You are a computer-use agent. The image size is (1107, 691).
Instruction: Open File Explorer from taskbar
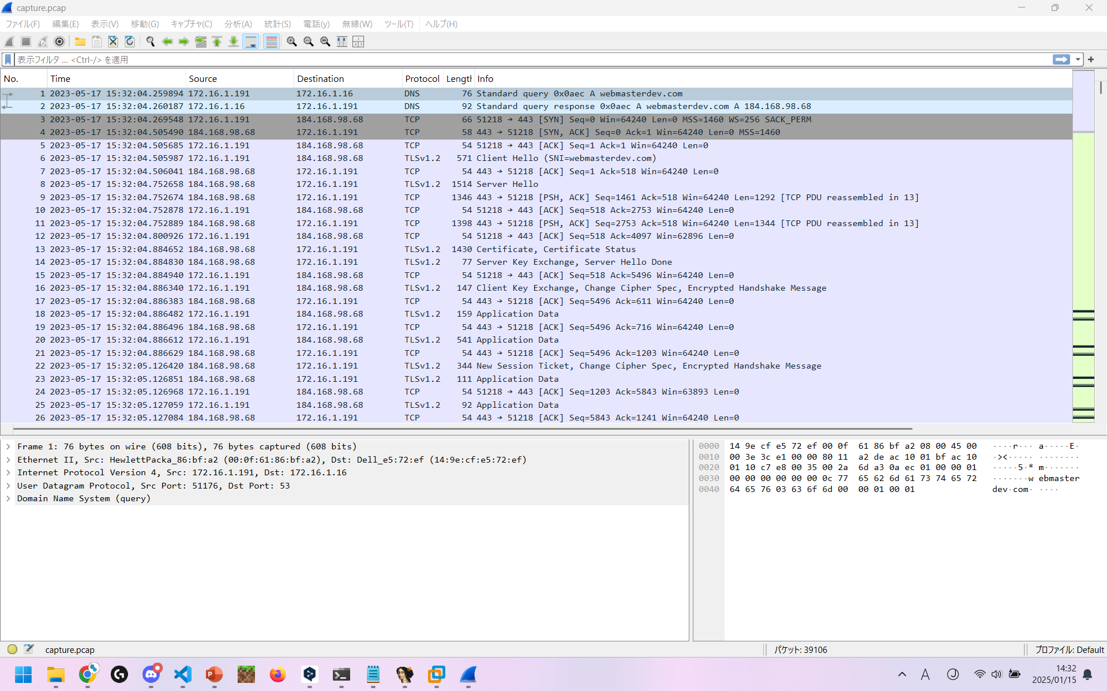pos(55,674)
